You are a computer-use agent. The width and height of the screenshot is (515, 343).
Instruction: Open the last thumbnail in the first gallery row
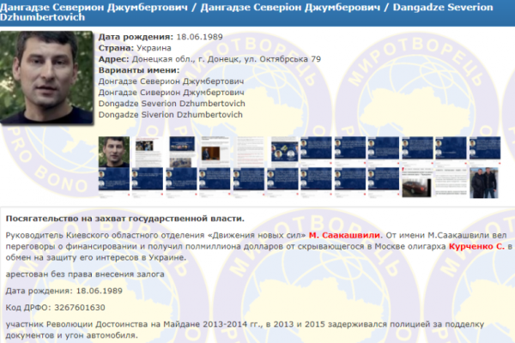[485, 152]
